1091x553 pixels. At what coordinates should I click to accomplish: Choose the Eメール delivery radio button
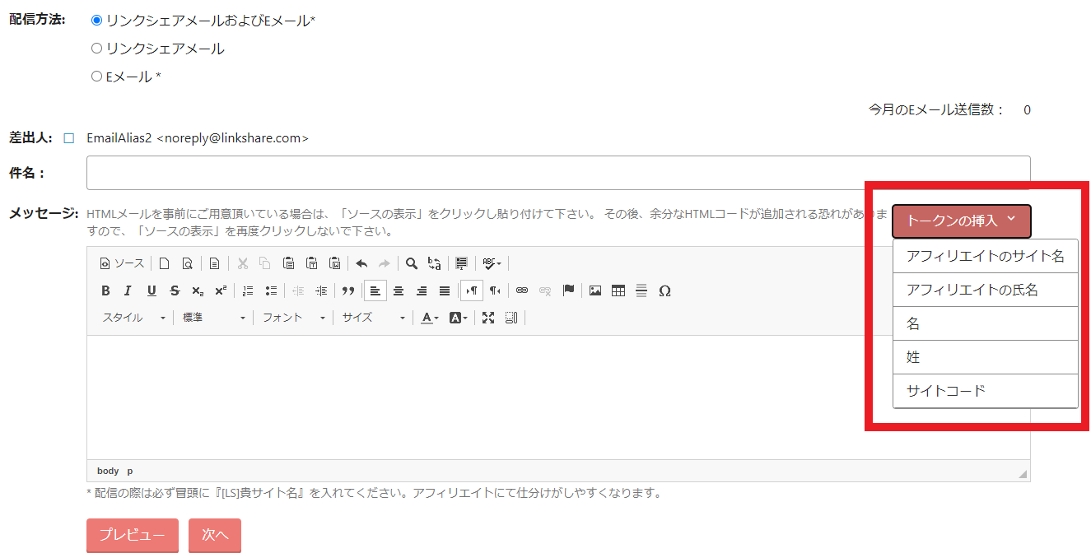pos(97,77)
